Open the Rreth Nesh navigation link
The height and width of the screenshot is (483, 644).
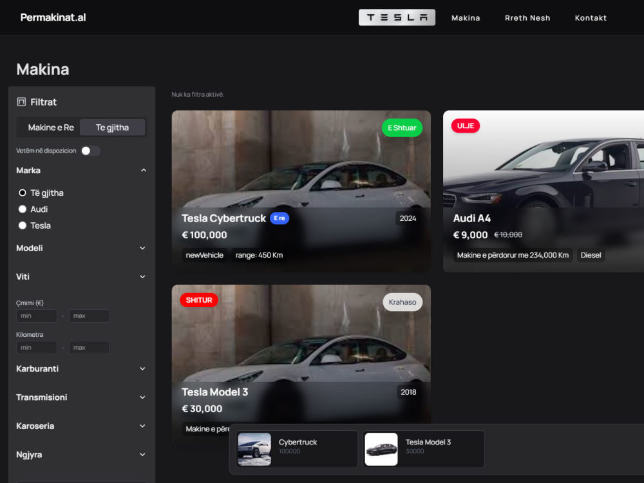pyautogui.click(x=527, y=18)
